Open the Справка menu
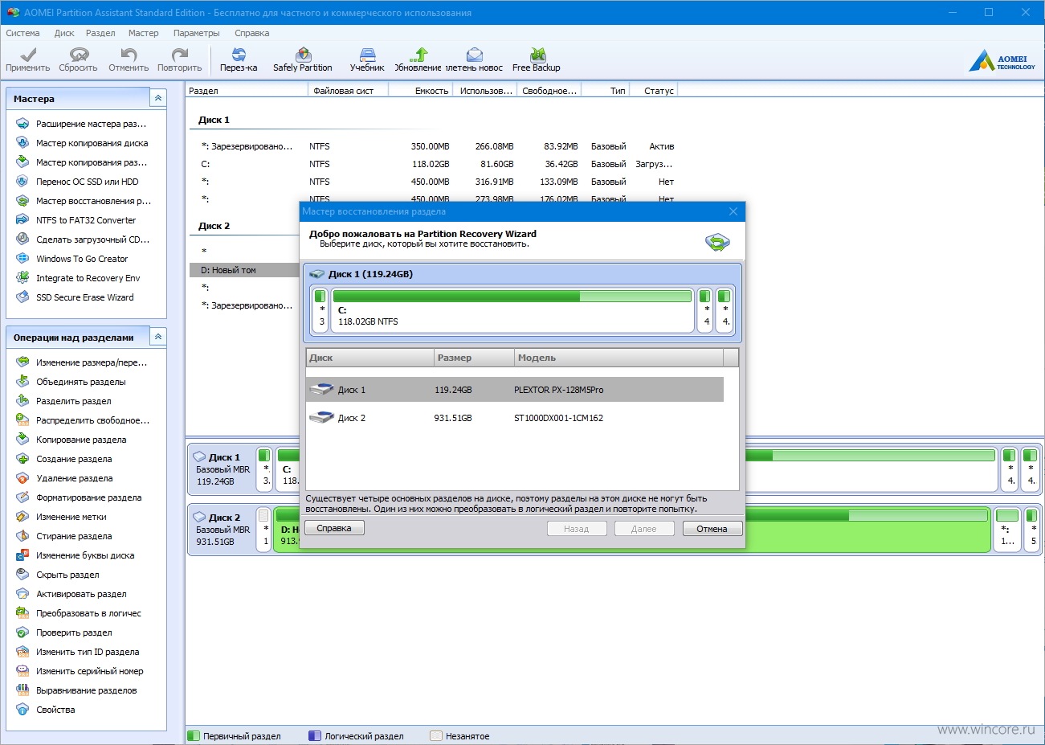Image resolution: width=1045 pixels, height=745 pixels. tap(252, 33)
